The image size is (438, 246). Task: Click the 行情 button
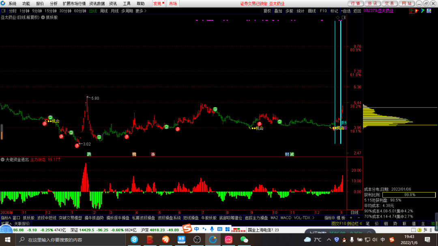355,3
